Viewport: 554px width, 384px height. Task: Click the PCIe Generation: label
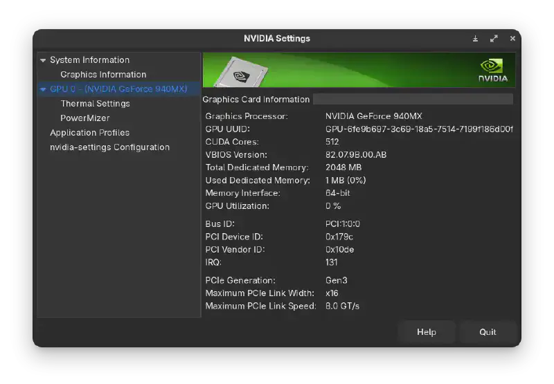(240, 280)
